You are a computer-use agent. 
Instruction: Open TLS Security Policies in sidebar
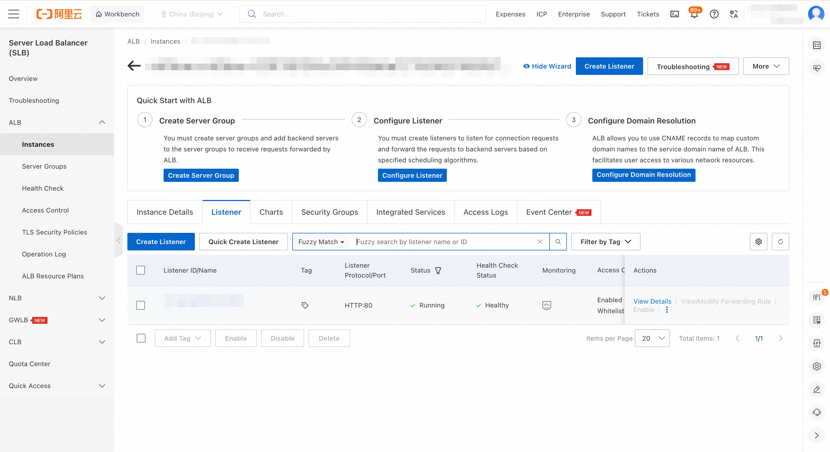point(54,232)
